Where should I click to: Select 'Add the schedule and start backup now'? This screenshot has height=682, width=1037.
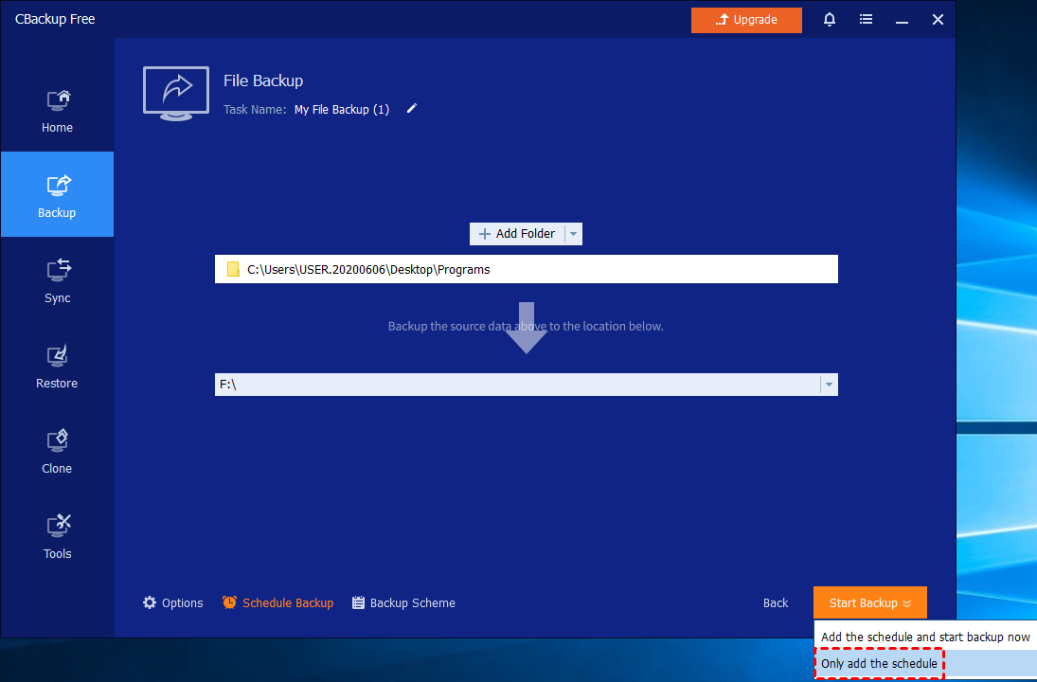click(924, 637)
